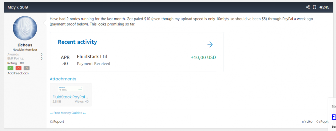Bookmark this post with the bookmark icon

tap(314, 7)
